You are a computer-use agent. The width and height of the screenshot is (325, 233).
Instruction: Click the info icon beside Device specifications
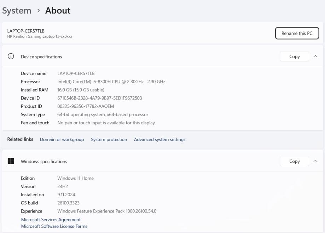point(11,56)
